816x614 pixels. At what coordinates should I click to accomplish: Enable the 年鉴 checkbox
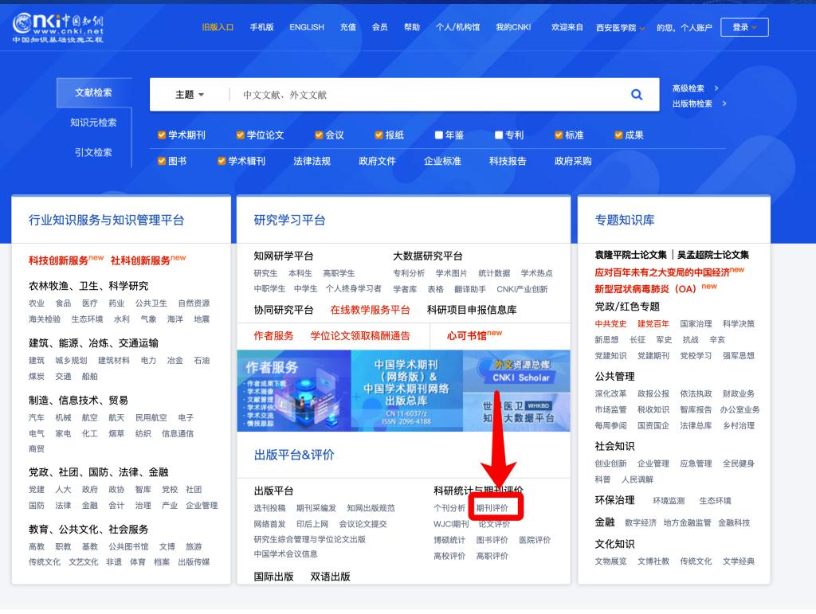(439, 135)
